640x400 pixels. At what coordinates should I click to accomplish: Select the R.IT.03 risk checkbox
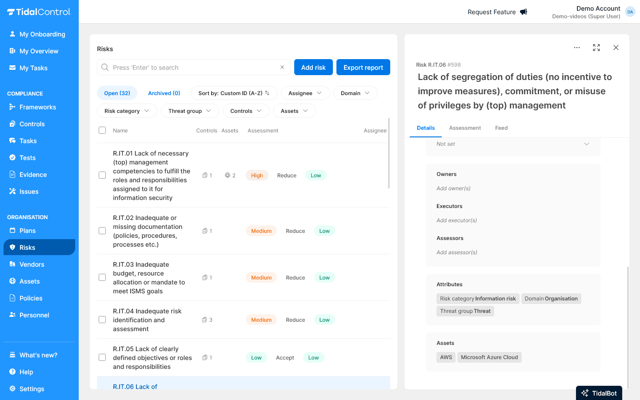point(102,277)
